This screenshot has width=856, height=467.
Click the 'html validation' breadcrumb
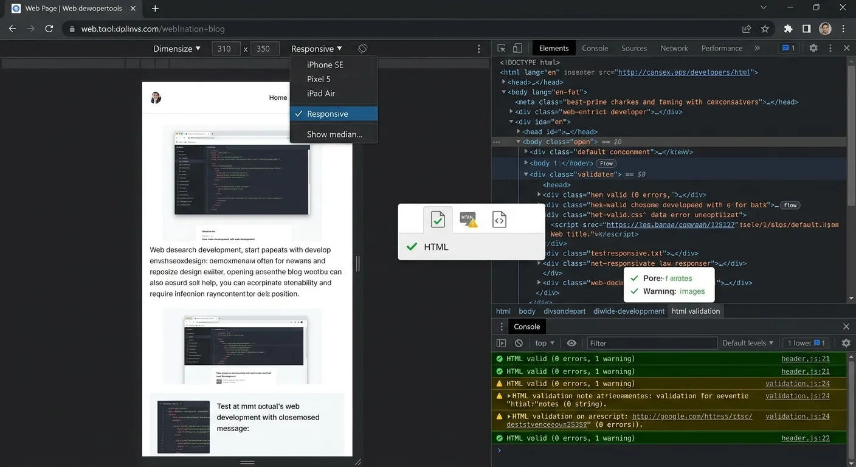tap(695, 311)
